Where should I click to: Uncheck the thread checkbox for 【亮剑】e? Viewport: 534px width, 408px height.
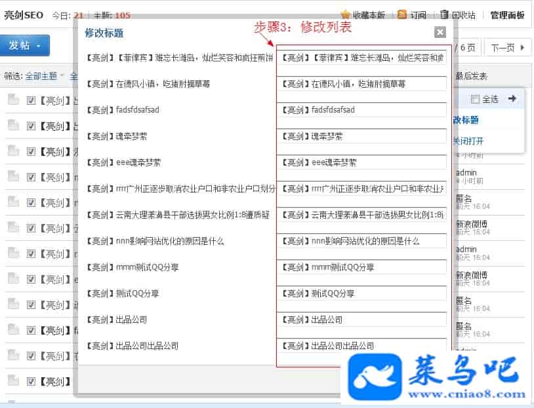31,279
